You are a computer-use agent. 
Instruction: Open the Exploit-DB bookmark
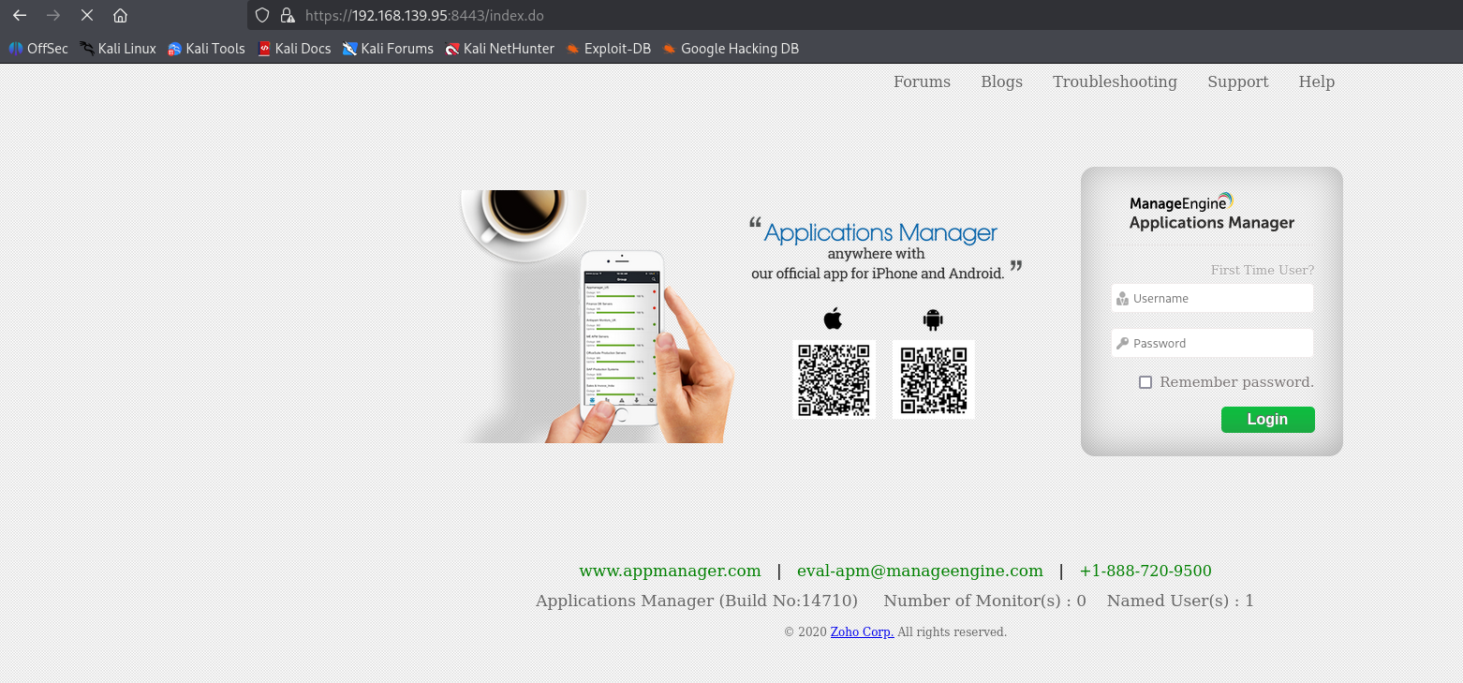608,49
